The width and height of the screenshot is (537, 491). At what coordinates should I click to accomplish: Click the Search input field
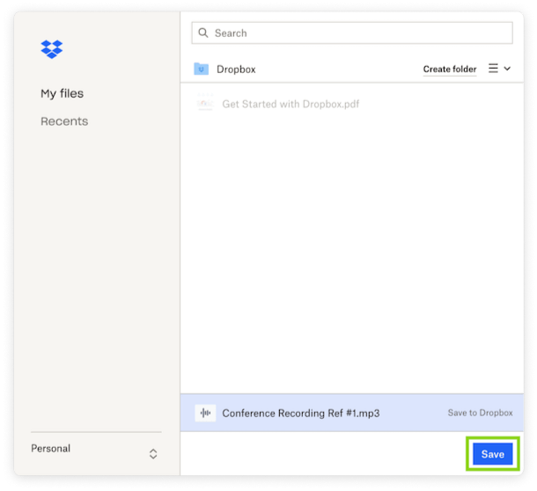click(x=352, y=33)
